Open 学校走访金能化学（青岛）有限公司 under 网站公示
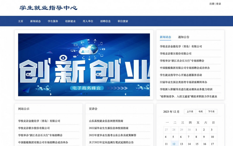Viewport: 233px width, 146px height. [39, 121]
